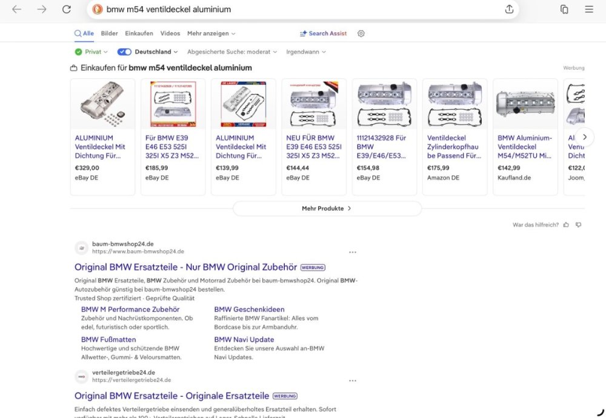Viewport: 606px width, 418px height.
Task: Go back with the browser back arrow
Action: 16,9
